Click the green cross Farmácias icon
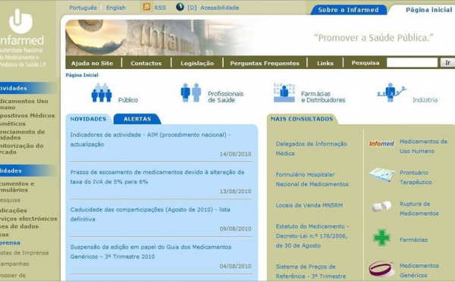 381,237
